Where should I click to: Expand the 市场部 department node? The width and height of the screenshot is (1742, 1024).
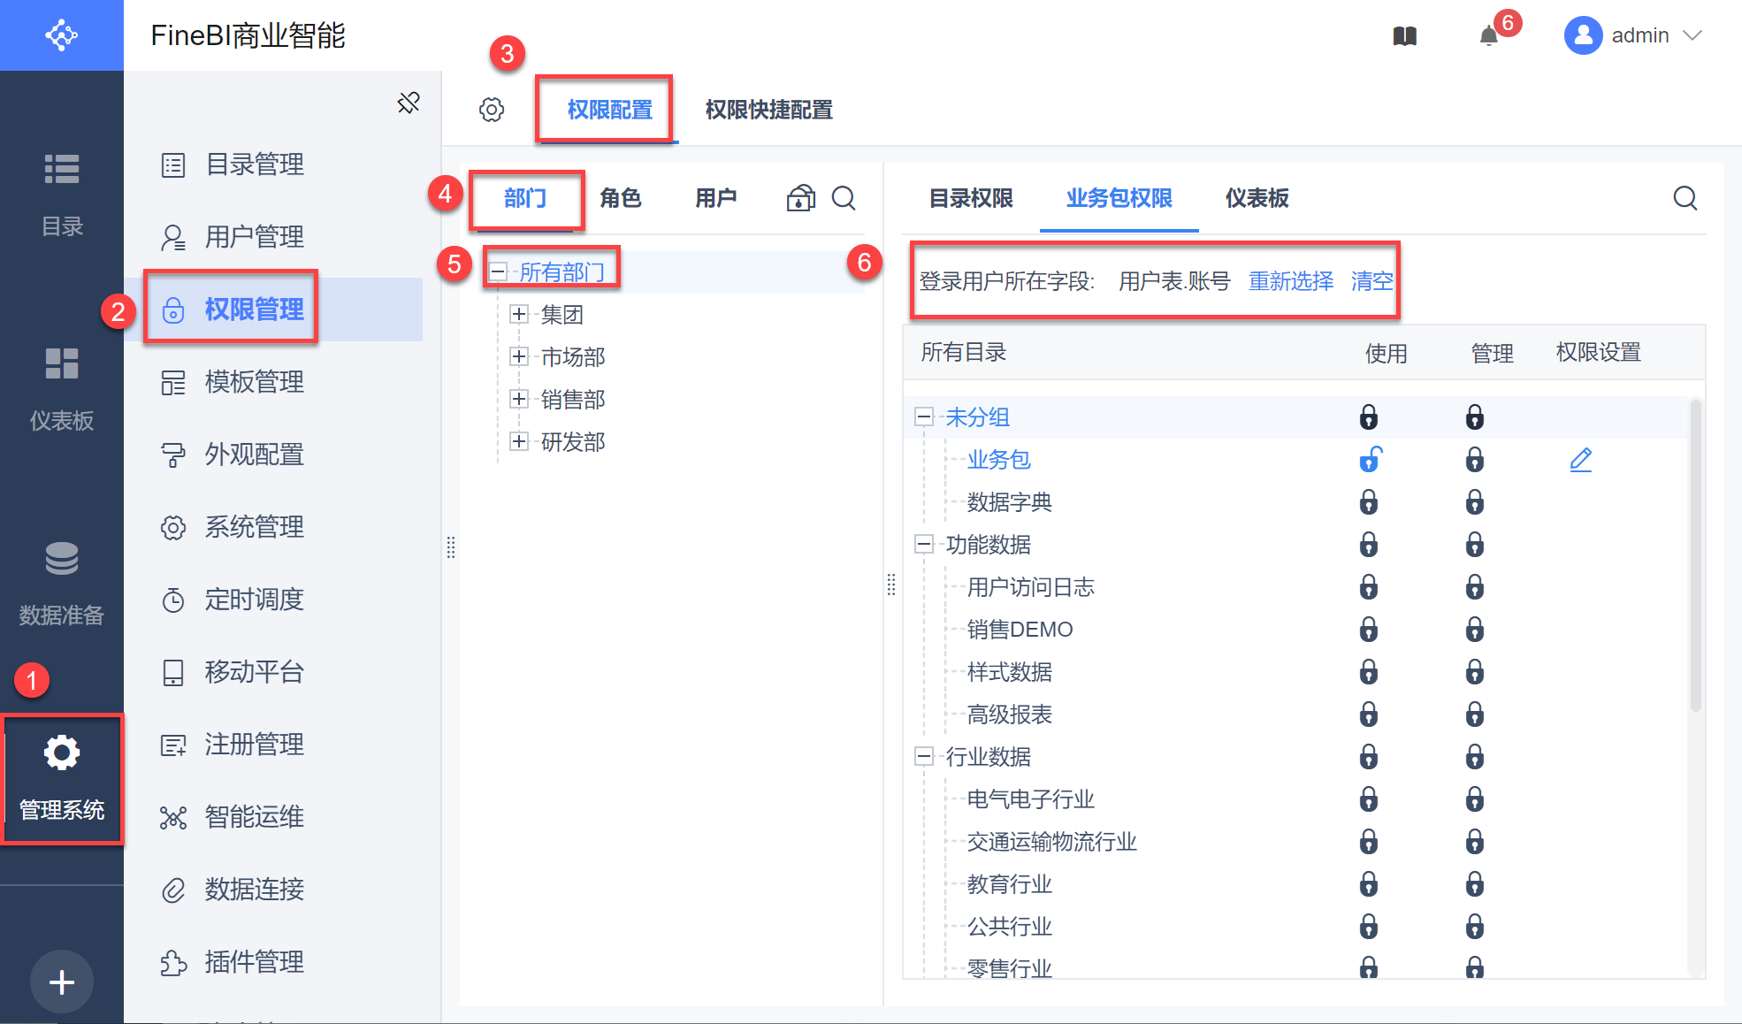coord(519,356)
